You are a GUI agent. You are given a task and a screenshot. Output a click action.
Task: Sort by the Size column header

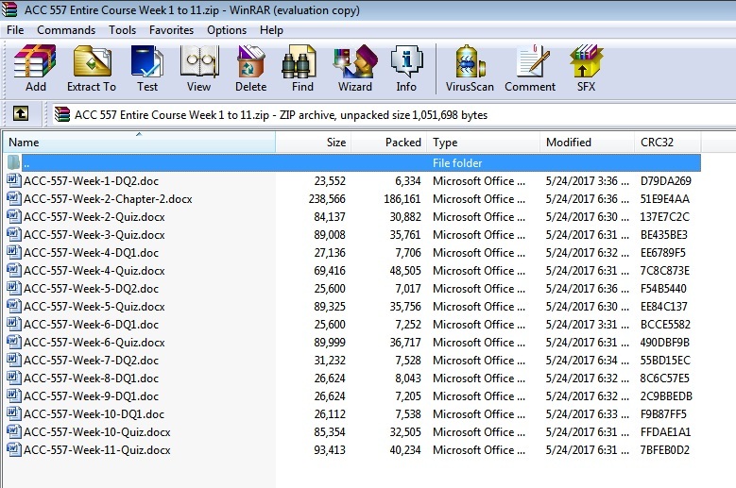[313, 142]
